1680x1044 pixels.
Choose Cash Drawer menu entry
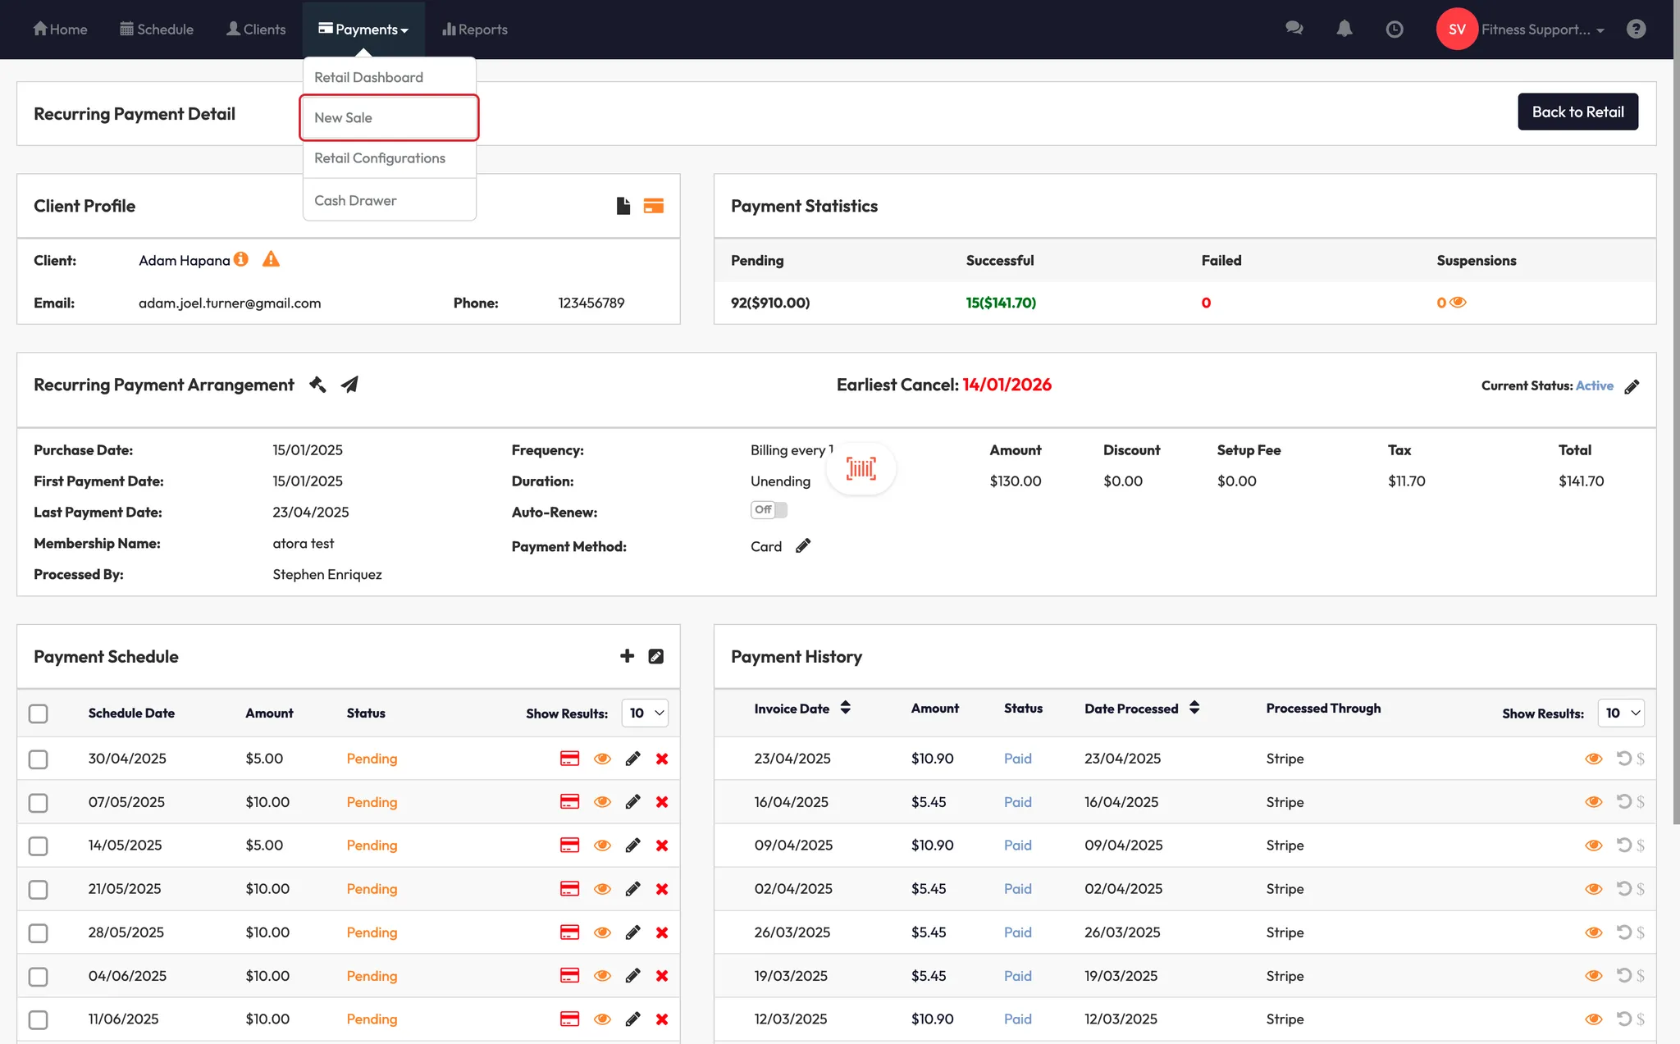(x=355, y=201)
